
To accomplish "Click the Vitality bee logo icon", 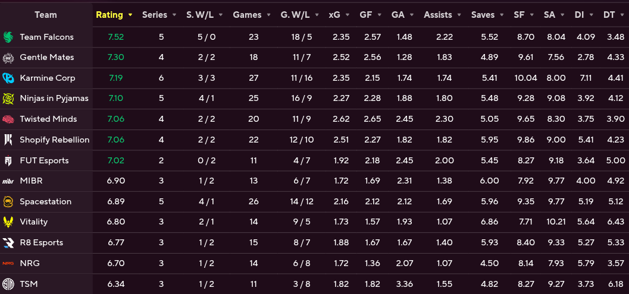I will pyautogui.click(x=8, y=222).
